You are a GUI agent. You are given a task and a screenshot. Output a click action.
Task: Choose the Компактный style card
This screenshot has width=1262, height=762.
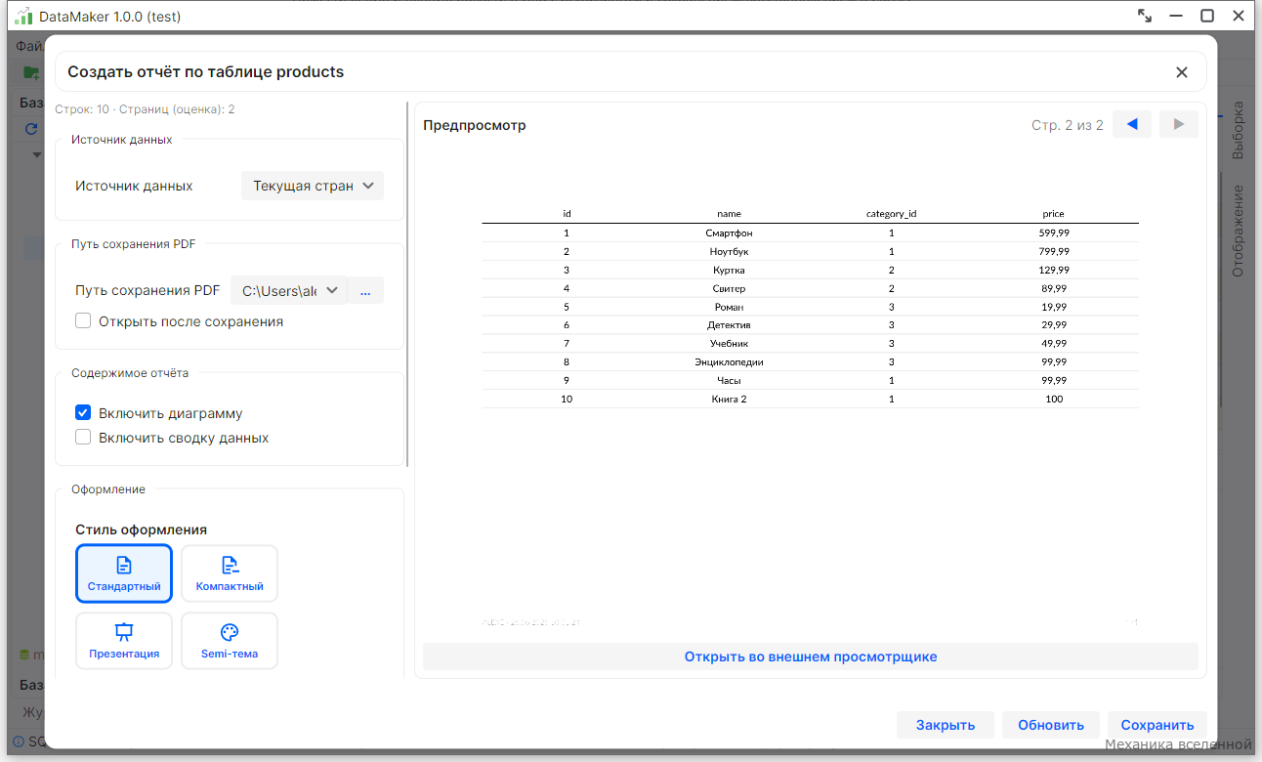[230, 573]
